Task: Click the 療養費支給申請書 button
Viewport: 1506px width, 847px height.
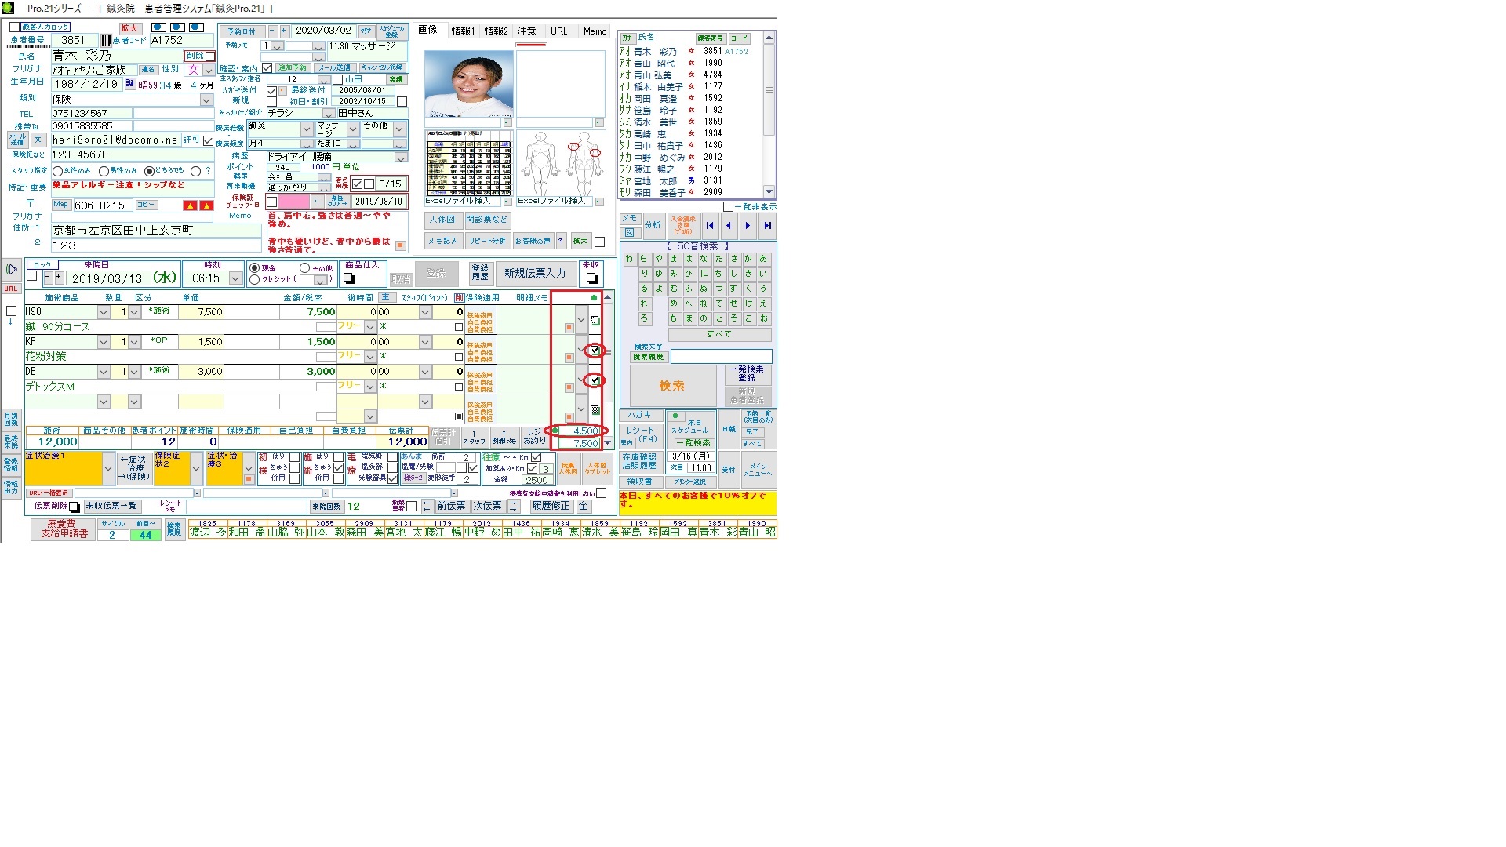Action: click(x=64, y=529)
